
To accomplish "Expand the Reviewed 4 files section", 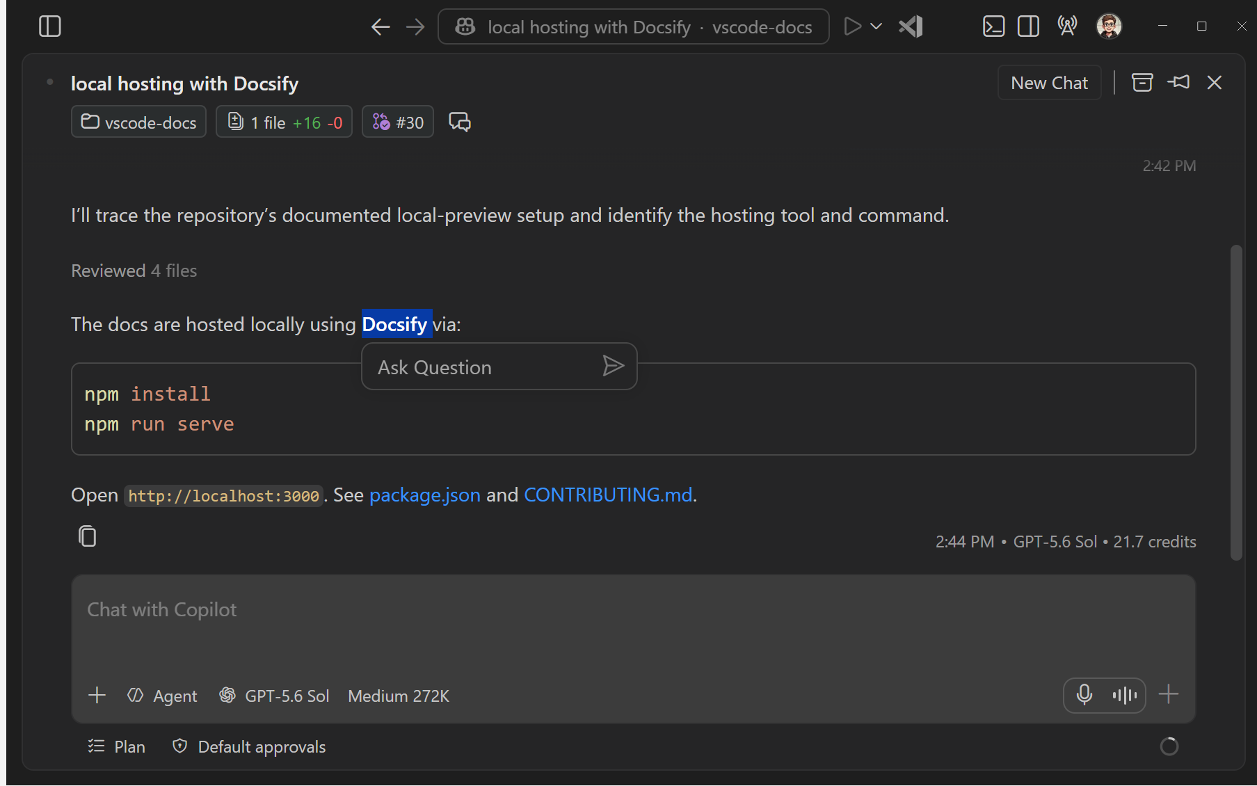I will pos(134,271).
